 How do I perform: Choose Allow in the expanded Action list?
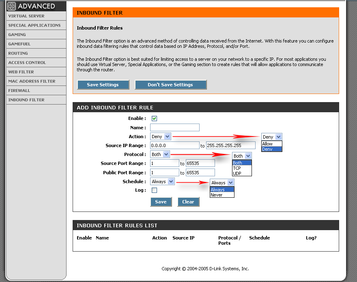pos(272,144)
